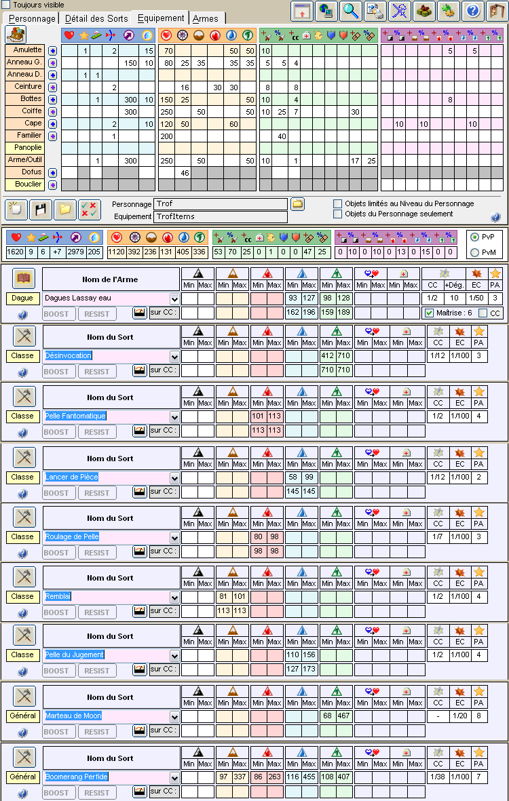
Task: Enable the Toujours visible checkbox
Action: tap(6, 5)
